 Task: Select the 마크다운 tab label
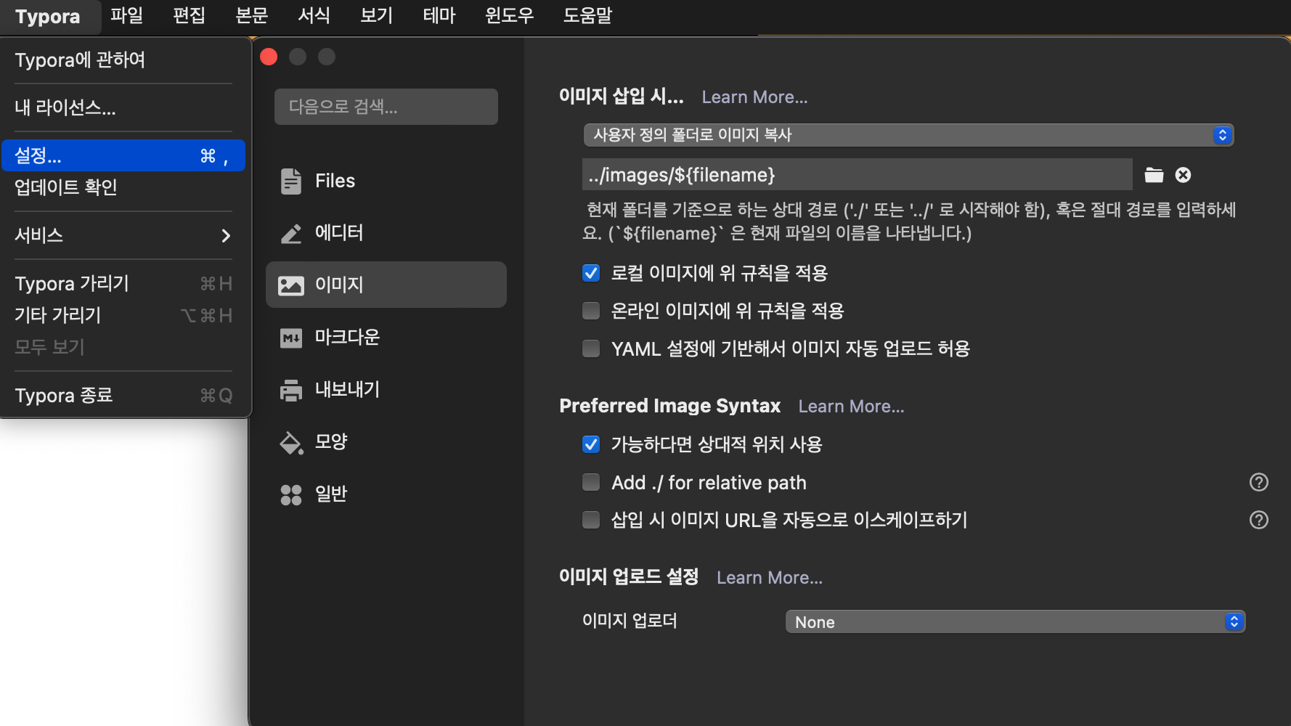[x=347, y=338]
